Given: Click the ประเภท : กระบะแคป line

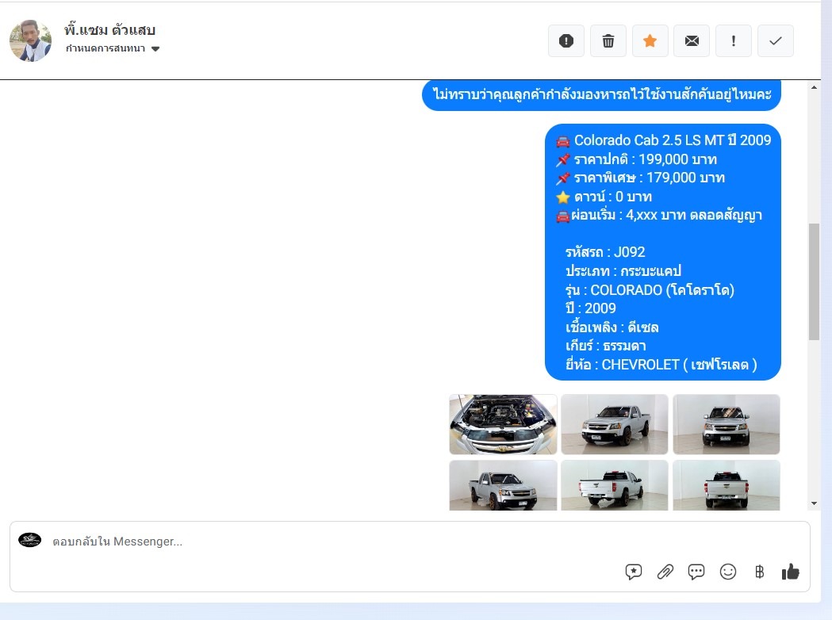Looking at the screenshot, I should point(623,271).
